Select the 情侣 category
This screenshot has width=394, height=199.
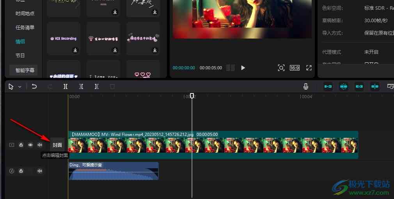[x=20, y=41]
